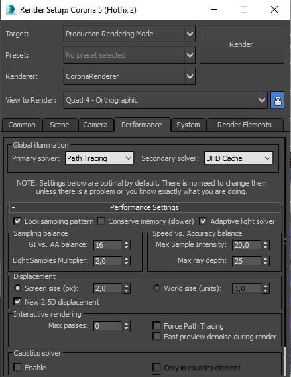Toggle the Adaptive light solver checkbox

coord(203,221)
